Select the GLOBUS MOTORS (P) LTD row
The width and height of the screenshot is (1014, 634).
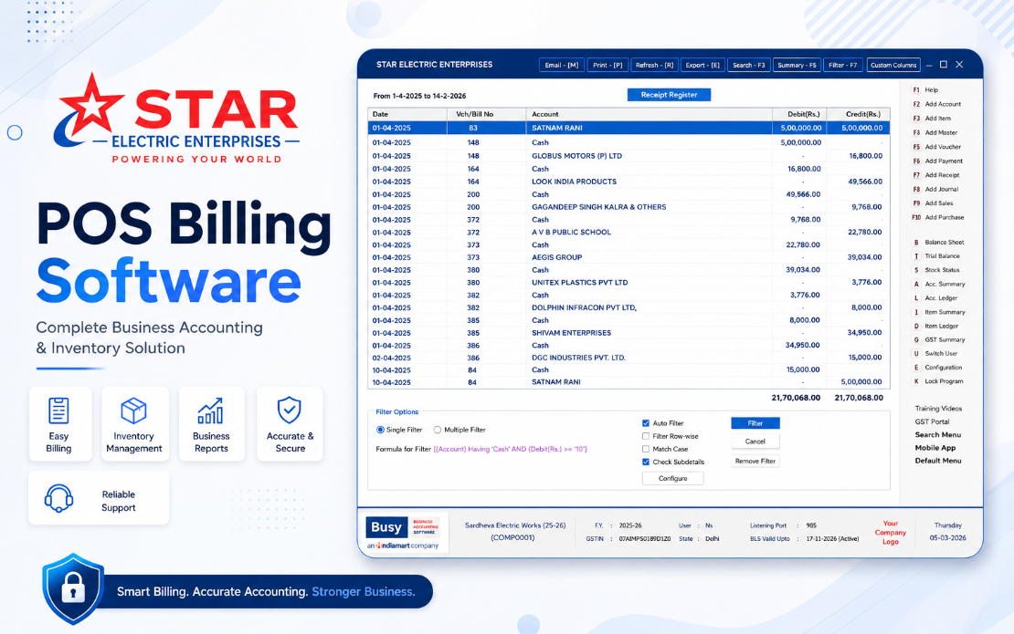pyautogui.click(x=628, y=156)
